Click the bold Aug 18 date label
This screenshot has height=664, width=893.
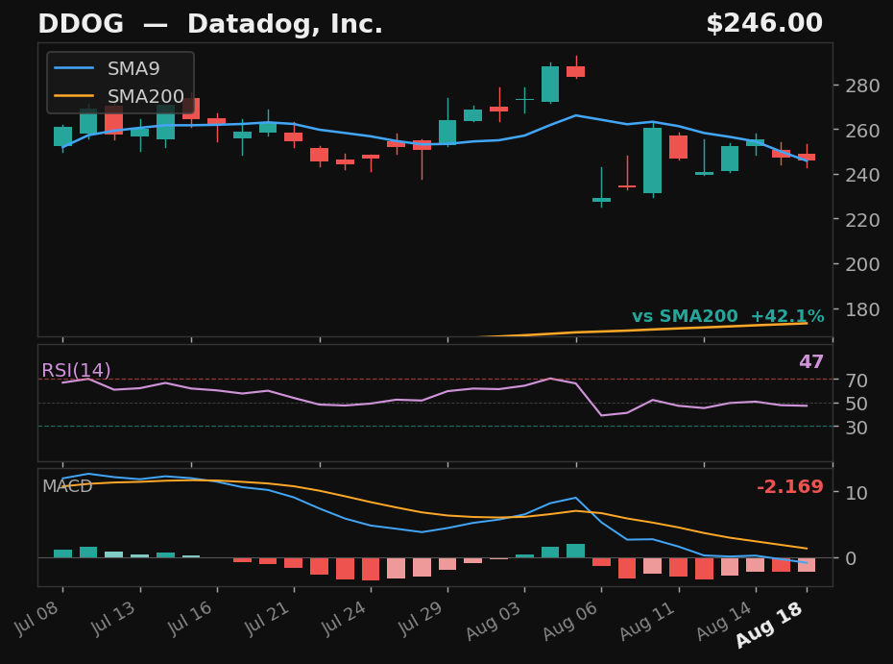[769, 625]
